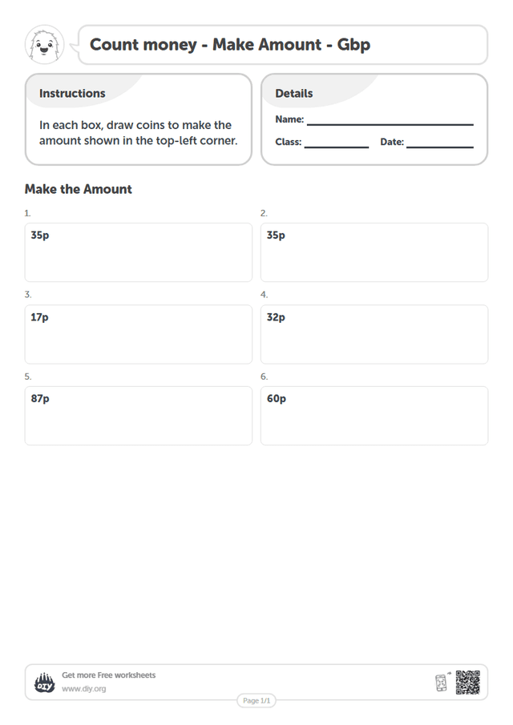Image resolution: width=513 pixels, height=725 pixels.
Task: Click the Details panel heading
Action: coord(293,94)
